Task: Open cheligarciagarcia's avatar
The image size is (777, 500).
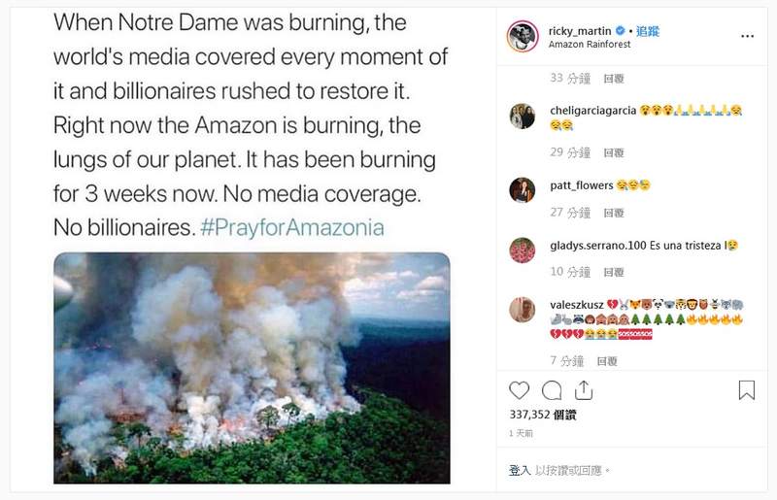Action: tap(523, 117)
